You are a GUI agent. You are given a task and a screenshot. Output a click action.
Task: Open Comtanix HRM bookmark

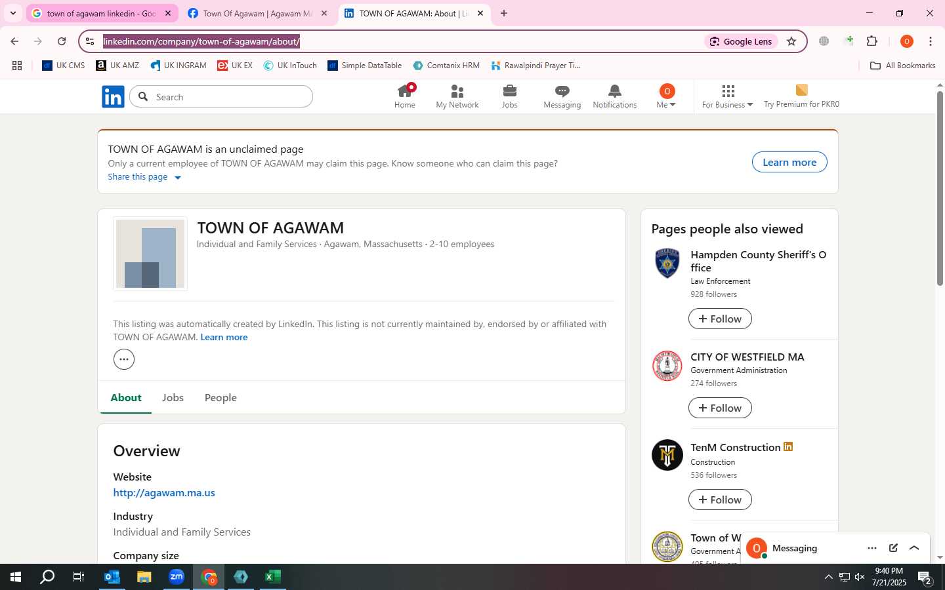click(446, 66)
